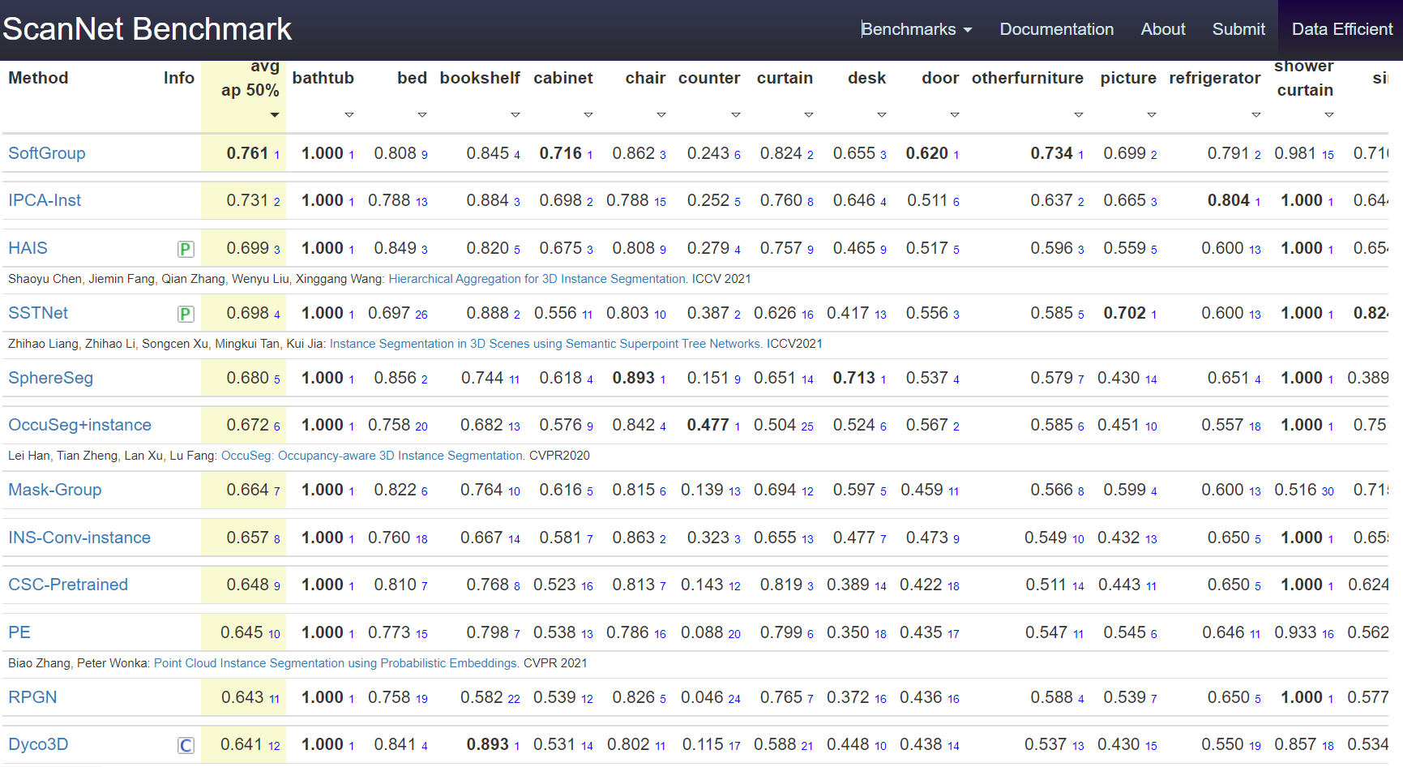Open the bed column sort dropdown

[422, 115]
